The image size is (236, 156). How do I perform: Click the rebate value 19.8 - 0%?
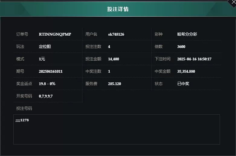point(47,84)
